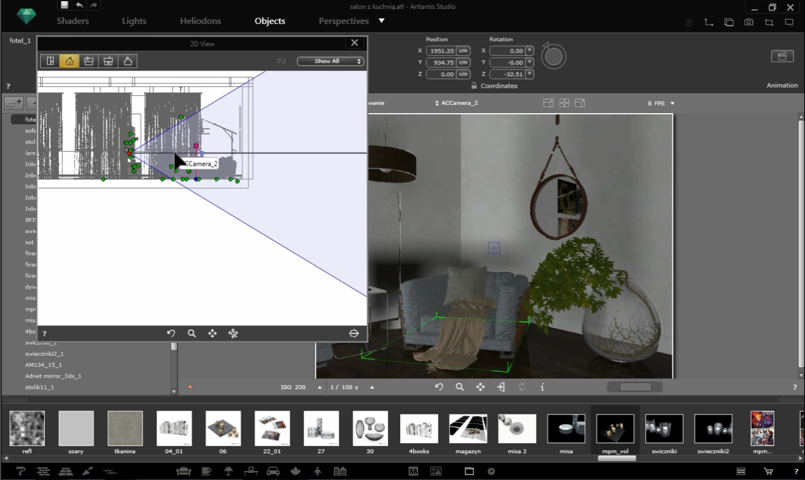Viewport: 805px width, 480px height.
Task: Select swieczniki2_1 in the object list
Action: pyautogui.click(x=44, y=353)
